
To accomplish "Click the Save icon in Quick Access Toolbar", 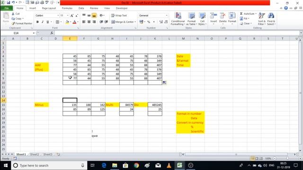I will [9, 3].
